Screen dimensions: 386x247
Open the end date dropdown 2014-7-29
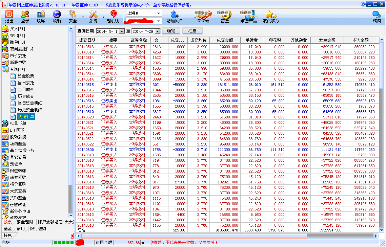click(x=157, y=31)
